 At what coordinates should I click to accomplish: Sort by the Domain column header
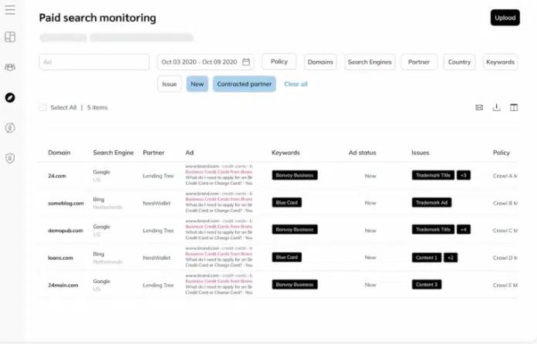(x=59, y=153)
